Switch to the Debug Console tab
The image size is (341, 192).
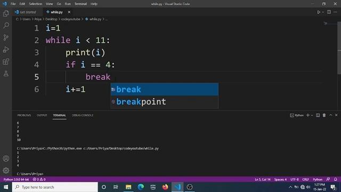coord(83,115)
